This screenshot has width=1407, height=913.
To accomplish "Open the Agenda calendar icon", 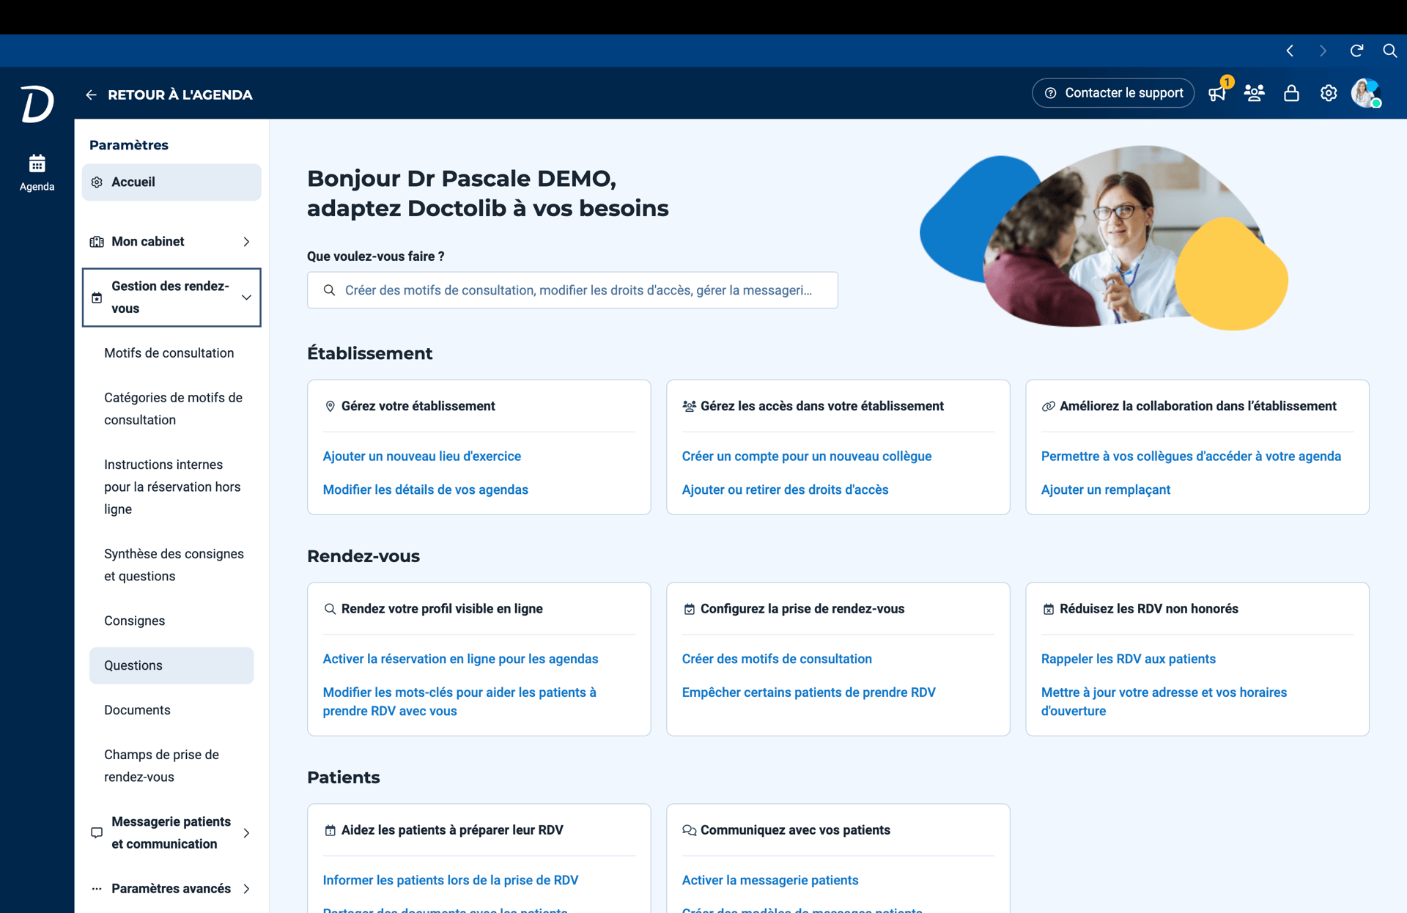I will pyautogui.click(x=37, y=163).
